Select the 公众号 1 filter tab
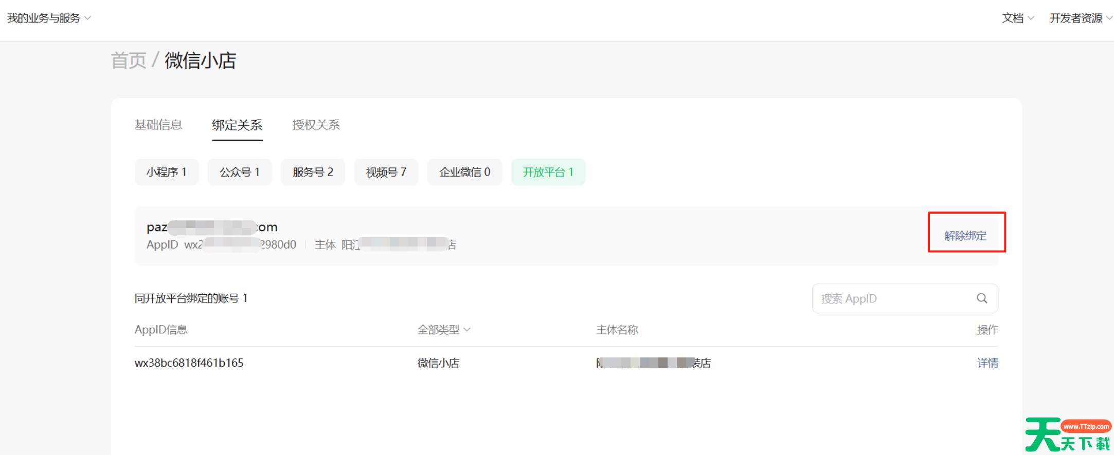This screenshot has width=1114, height=455. [x=239, y=172]
